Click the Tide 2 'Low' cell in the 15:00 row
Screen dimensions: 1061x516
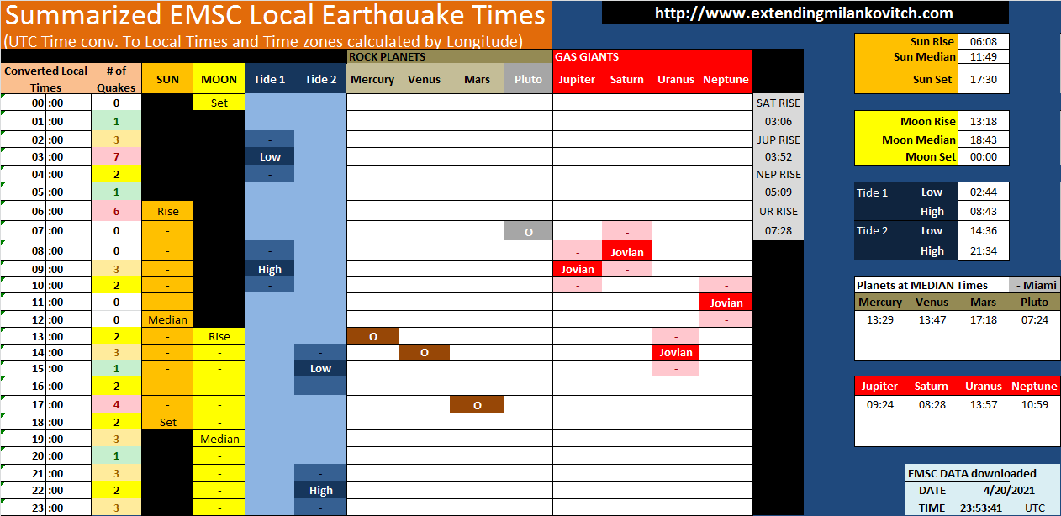[320, 368]
